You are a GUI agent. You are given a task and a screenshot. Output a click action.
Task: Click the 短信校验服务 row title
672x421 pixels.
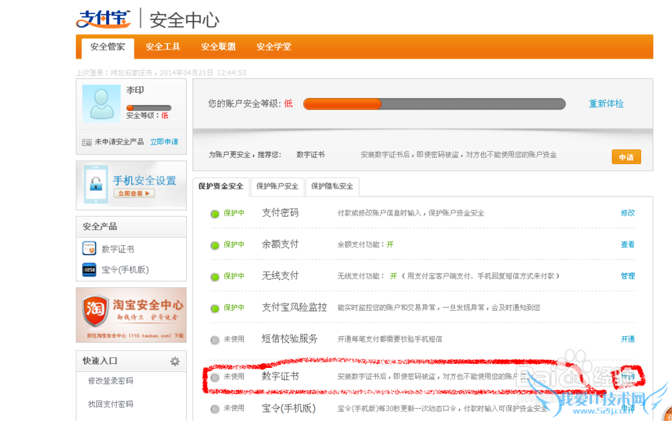tap(290, 339)
